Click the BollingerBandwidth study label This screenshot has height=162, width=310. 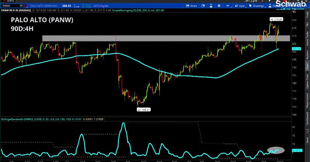pos(36,119)
